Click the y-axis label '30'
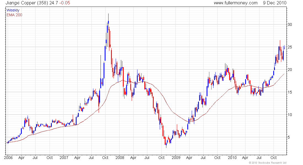This screenshot has height=165, width=303. tap(290, 24)
